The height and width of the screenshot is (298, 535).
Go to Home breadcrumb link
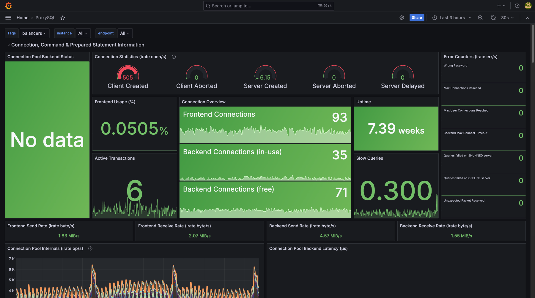pos(22,18)
